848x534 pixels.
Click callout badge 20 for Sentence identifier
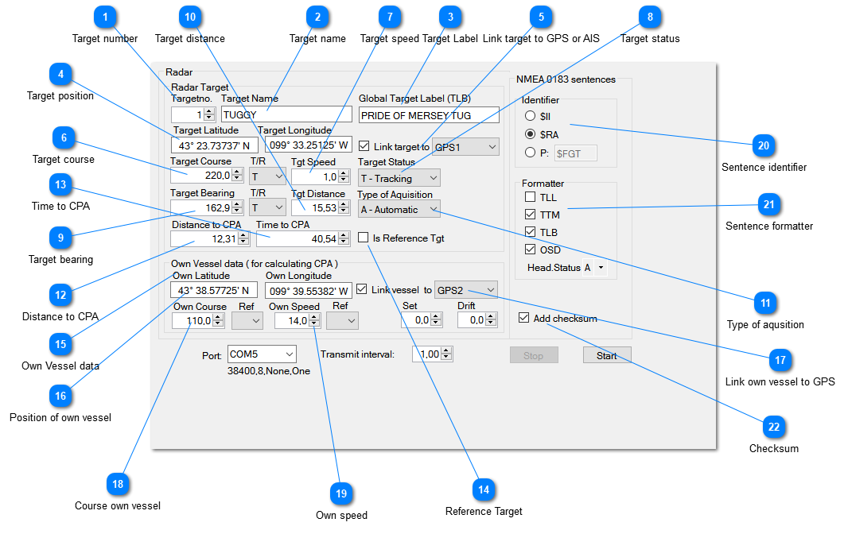point(764,145)
